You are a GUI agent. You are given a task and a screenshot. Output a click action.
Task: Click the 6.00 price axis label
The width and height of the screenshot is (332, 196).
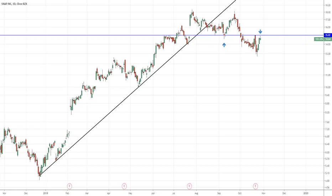click(328, 152)
